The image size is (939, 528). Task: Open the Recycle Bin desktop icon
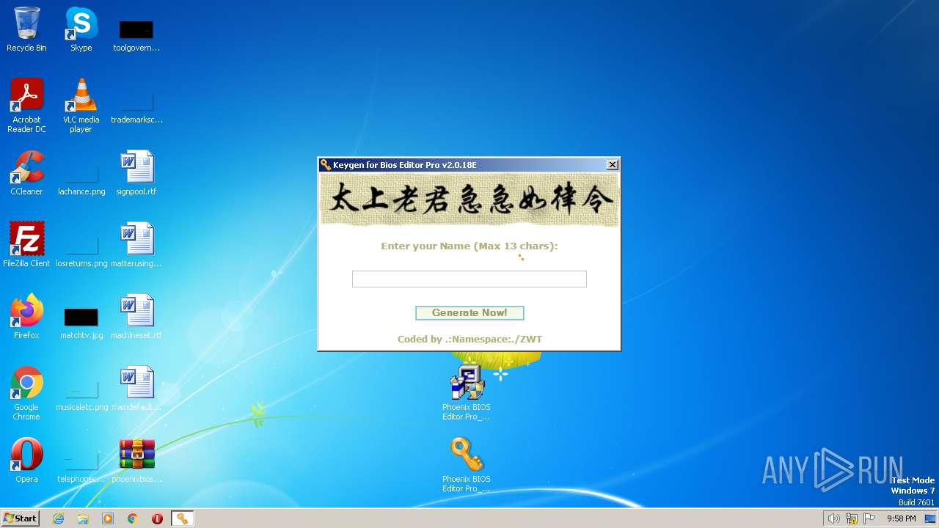(x=26, y=29)
